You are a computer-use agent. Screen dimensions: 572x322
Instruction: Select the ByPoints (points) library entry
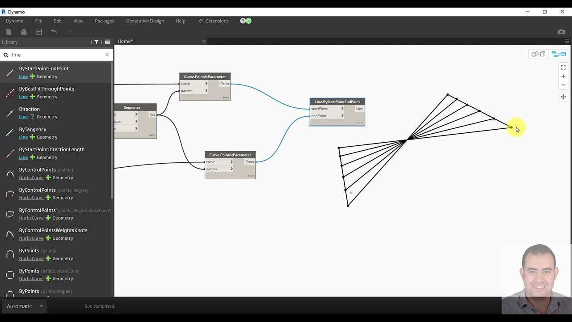(56, 254)
